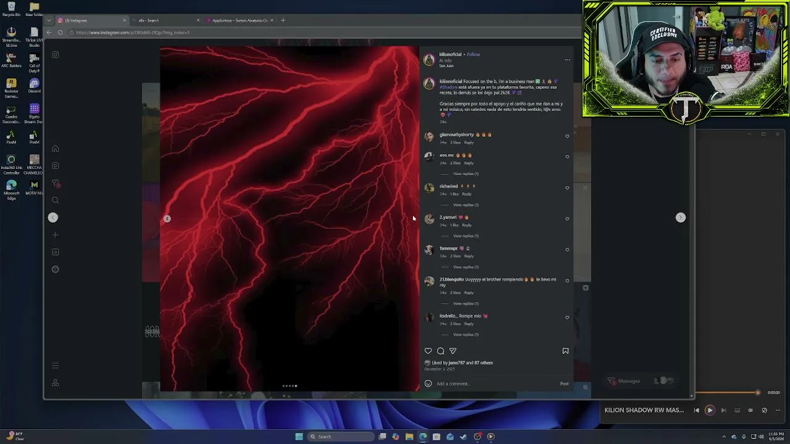Open the Discord desktop shortcut

(34, 86)
